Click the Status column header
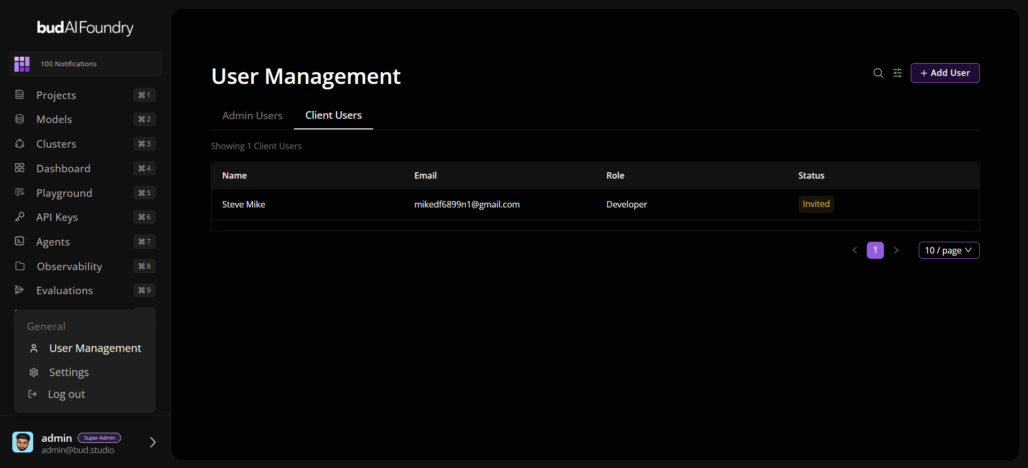The height and width of the screenshot is (468, 1028). [x=811, y=175]
